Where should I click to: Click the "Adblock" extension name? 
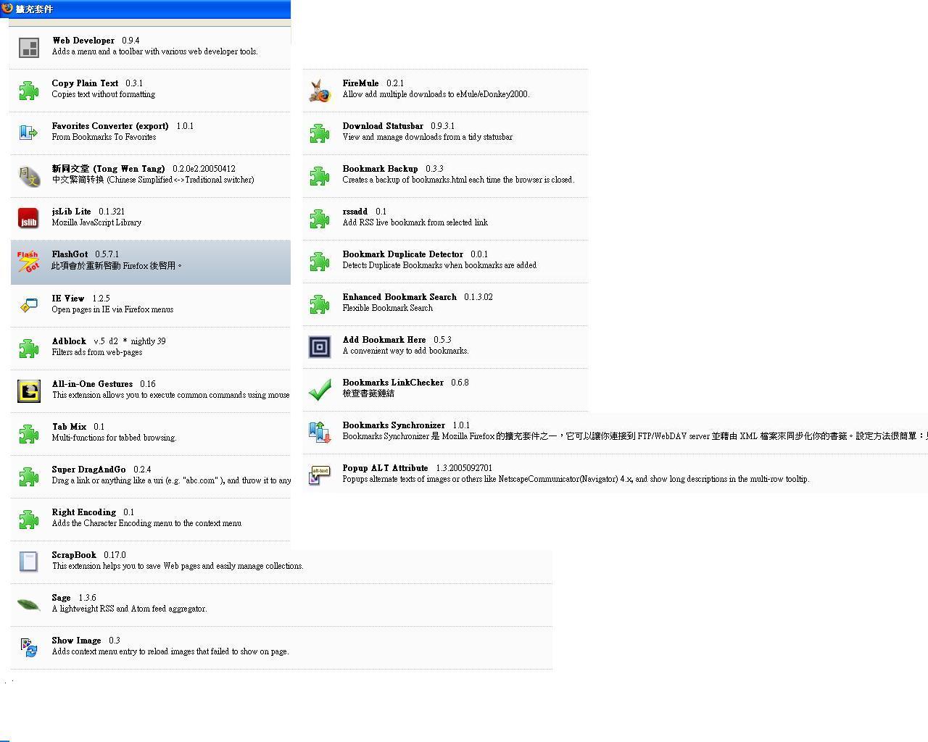pos(69,341)
